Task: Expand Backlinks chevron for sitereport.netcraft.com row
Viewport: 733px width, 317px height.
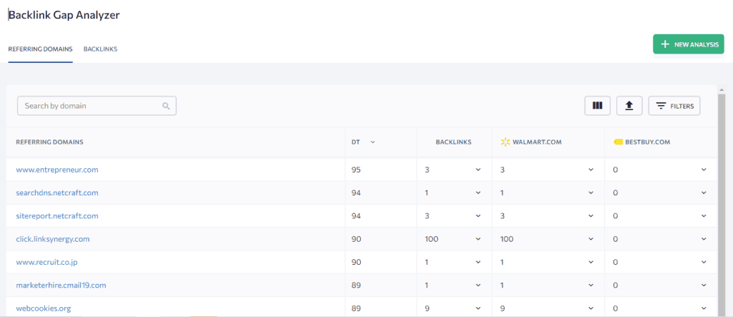Action: pos(477,216)
